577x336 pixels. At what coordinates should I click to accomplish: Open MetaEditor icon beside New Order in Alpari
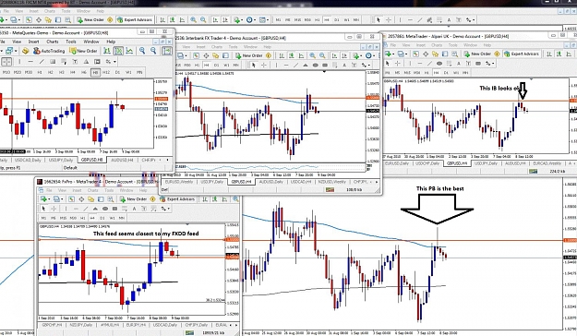click(497, 54)
